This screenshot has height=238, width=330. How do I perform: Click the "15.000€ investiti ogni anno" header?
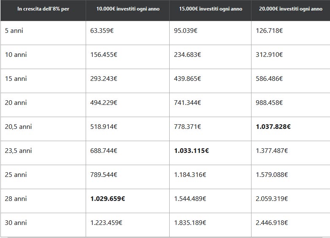coord(210,9)
